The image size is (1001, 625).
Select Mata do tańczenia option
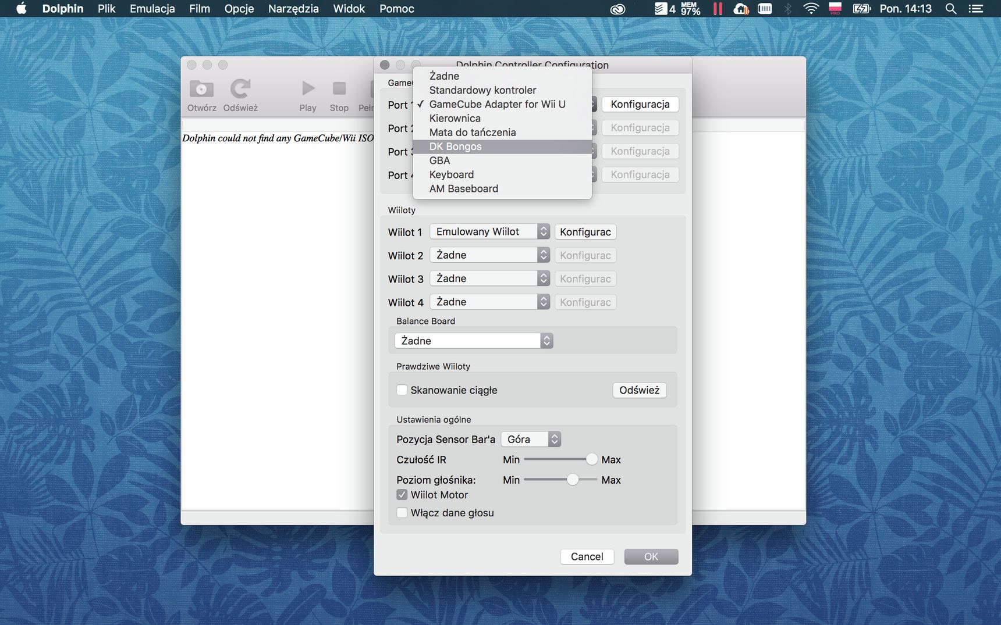pos(502,132)
